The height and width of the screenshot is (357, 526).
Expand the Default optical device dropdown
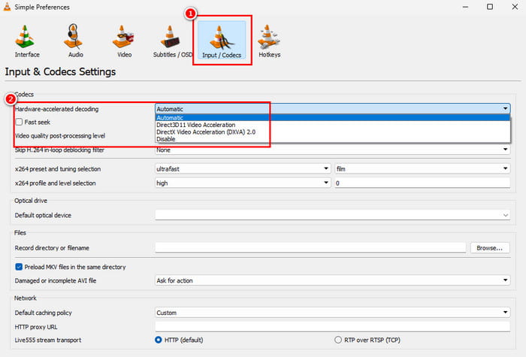332,215
